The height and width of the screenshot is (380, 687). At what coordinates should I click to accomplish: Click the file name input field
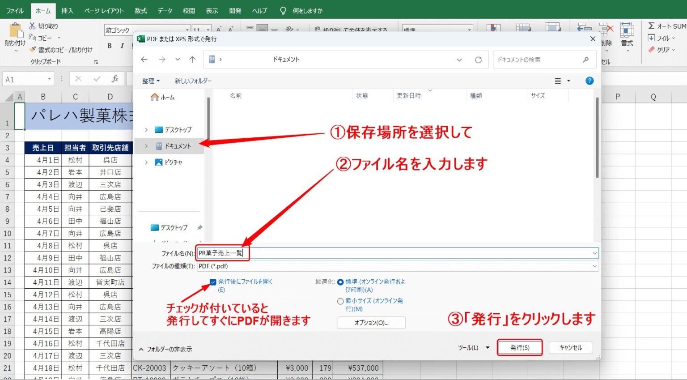(x=397, y=253)
